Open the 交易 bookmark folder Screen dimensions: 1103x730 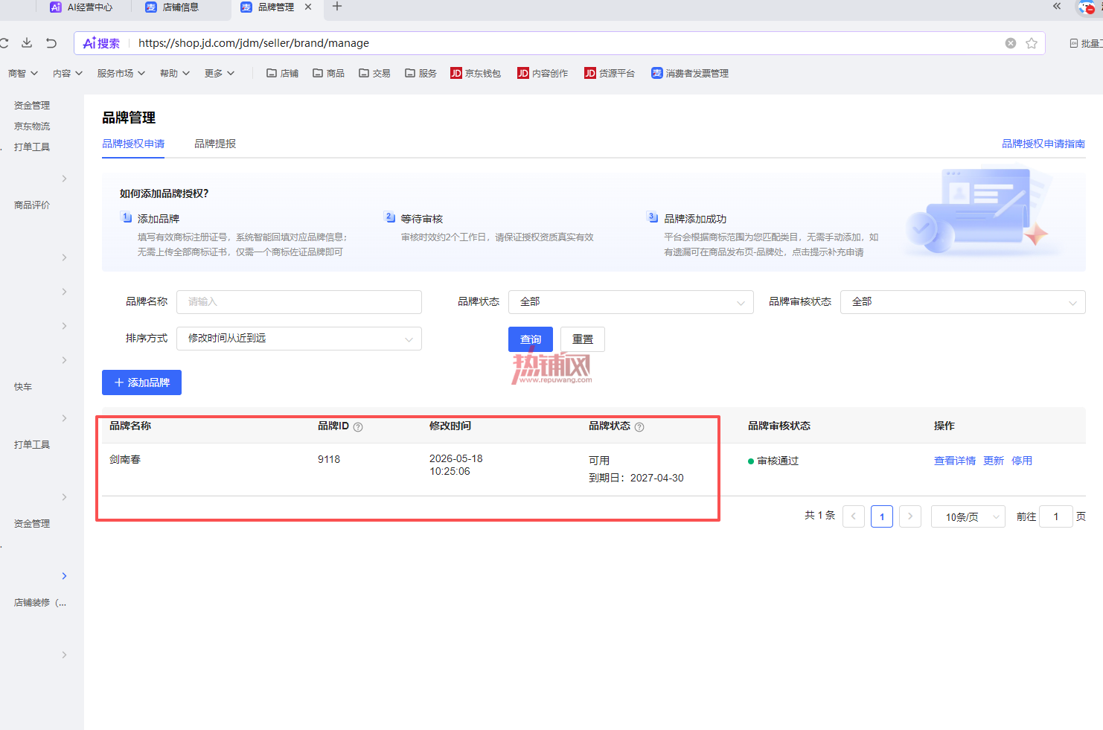click(x=375, y=73)
